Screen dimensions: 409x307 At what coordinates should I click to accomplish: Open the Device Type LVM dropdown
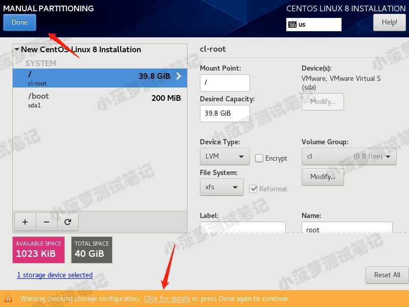pyautogui.click(x=224, y=157)
